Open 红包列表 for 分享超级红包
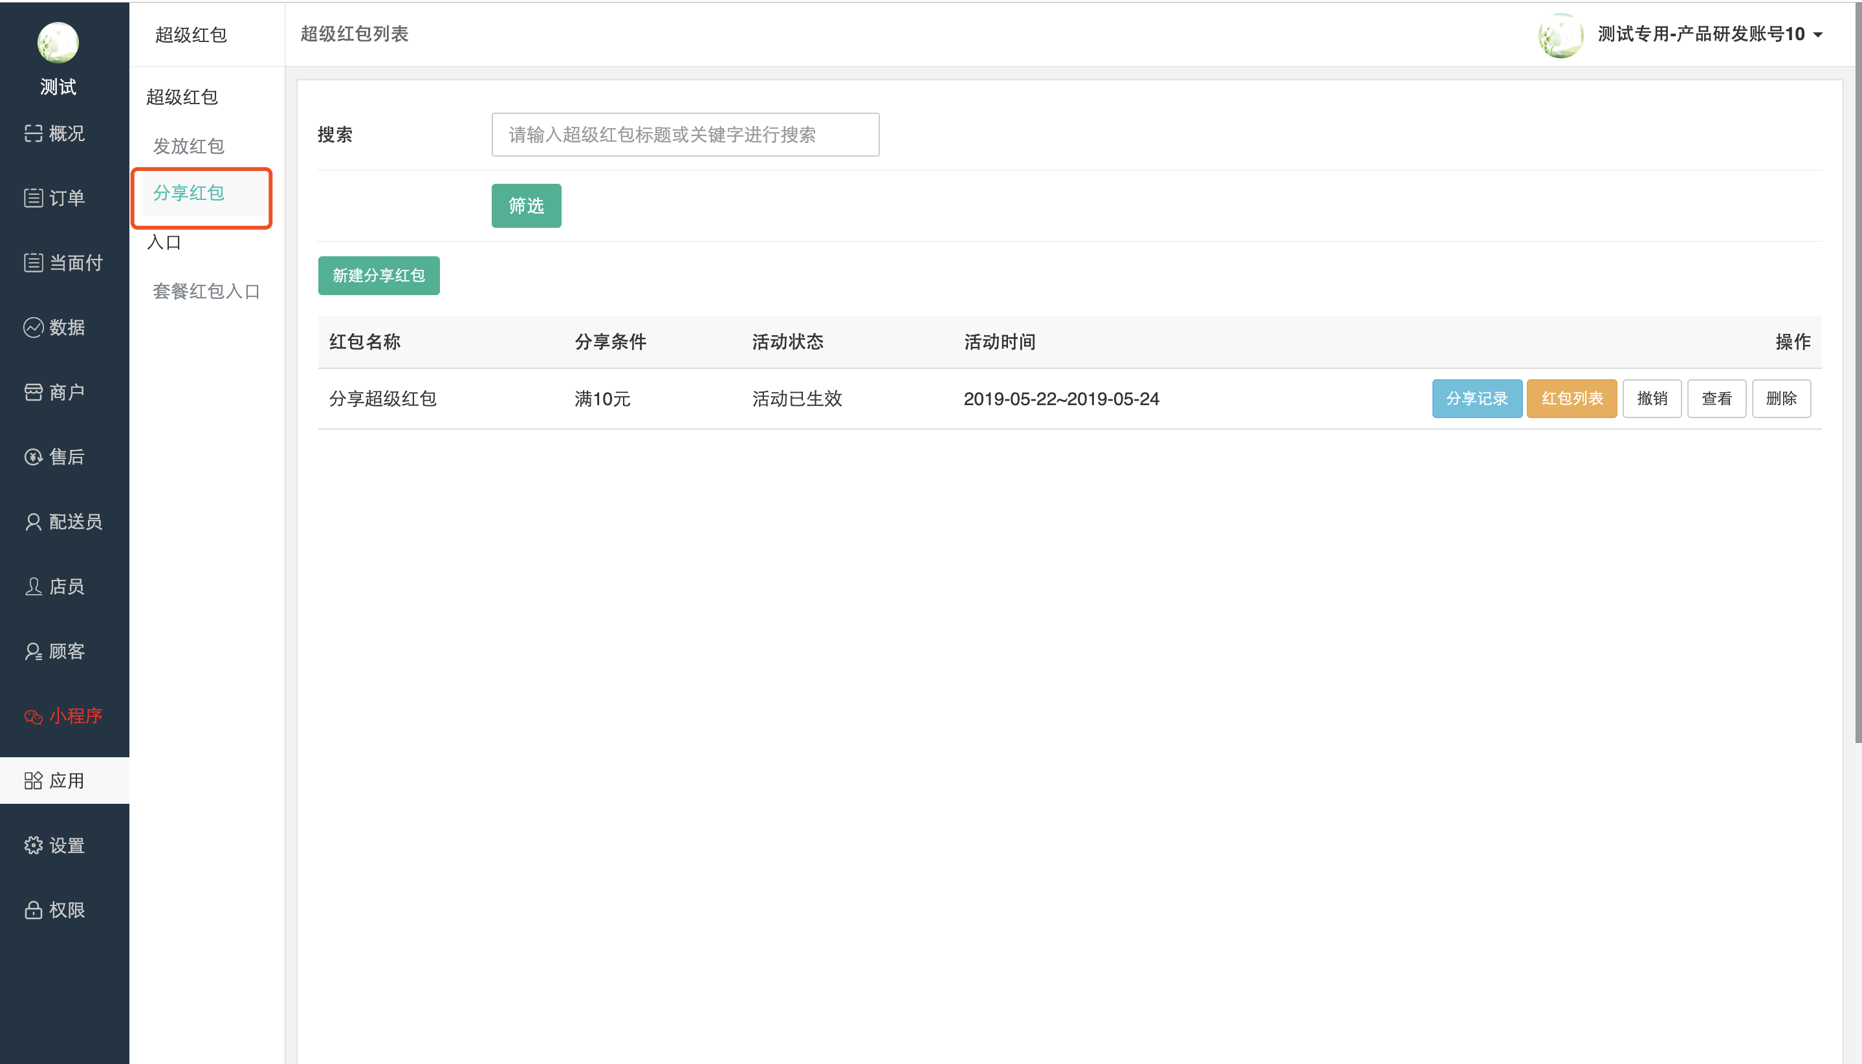1862x1064 pixels. [x=1572, y=398]
